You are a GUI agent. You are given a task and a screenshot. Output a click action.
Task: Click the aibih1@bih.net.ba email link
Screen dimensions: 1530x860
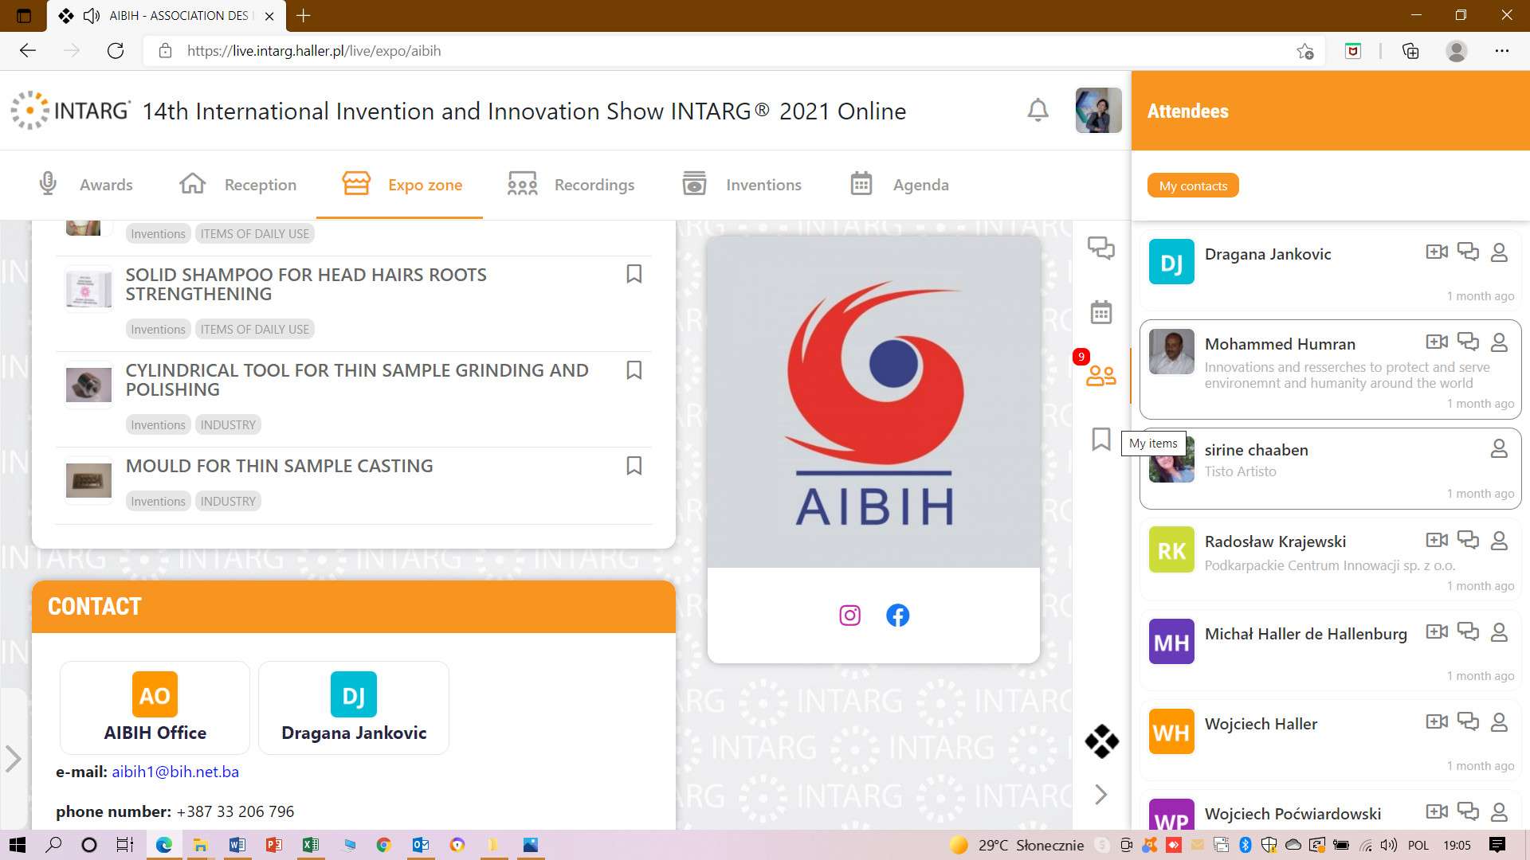point(175,772)
